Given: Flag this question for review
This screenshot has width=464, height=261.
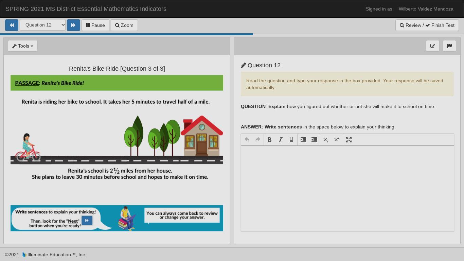Looking at the screenshot, I should (449, 46).
